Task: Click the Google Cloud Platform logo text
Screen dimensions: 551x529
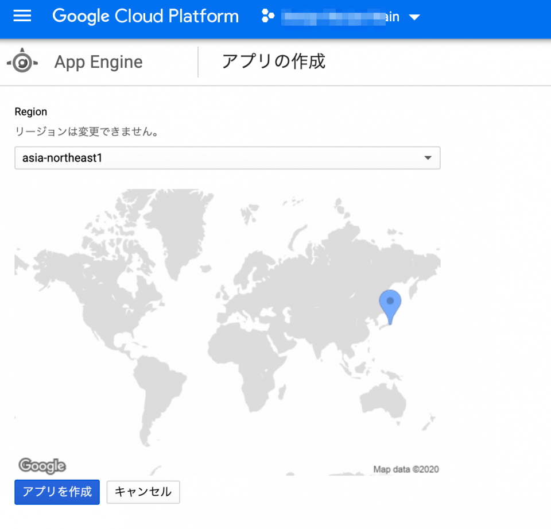Action: click(x=145, y=16)
